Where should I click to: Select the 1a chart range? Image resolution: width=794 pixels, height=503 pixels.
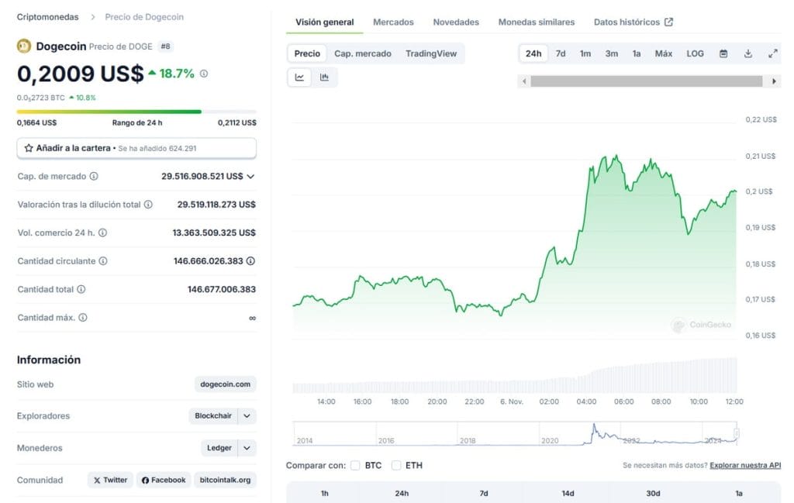click(637, 53)
